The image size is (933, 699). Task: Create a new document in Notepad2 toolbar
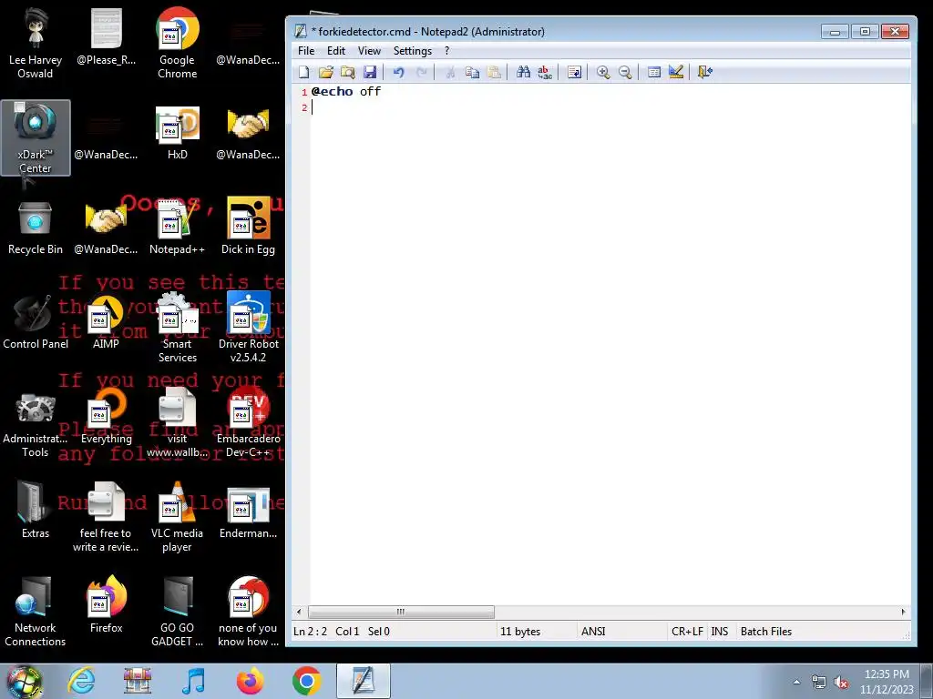[x=304, y=73]
